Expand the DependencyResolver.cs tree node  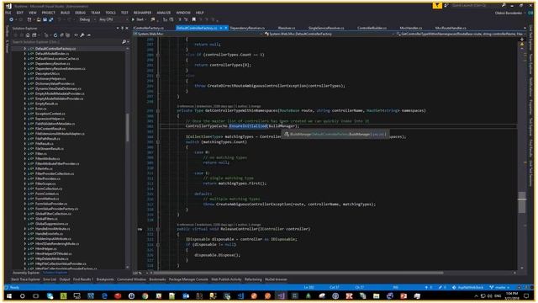coord(24,64)
